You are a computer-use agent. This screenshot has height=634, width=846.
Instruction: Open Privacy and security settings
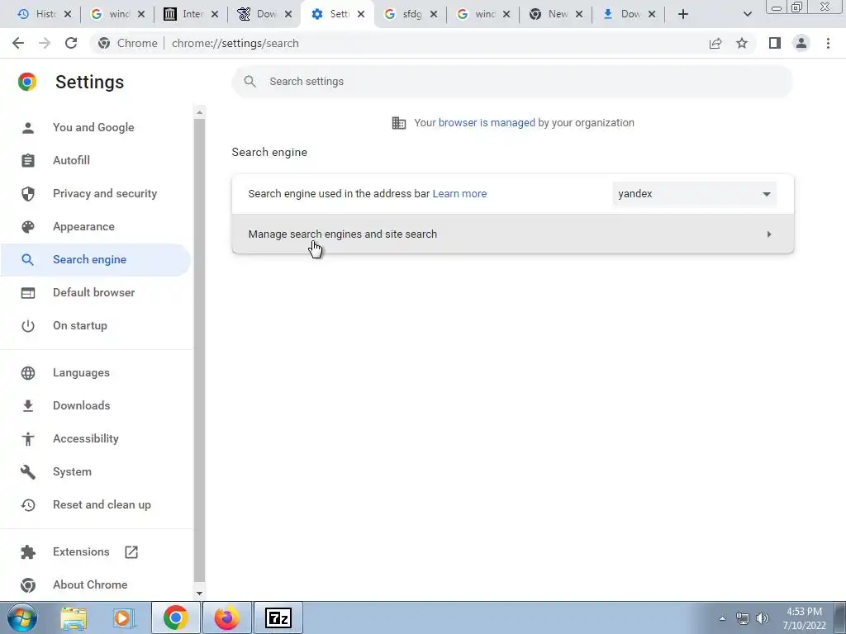[105, 193]
